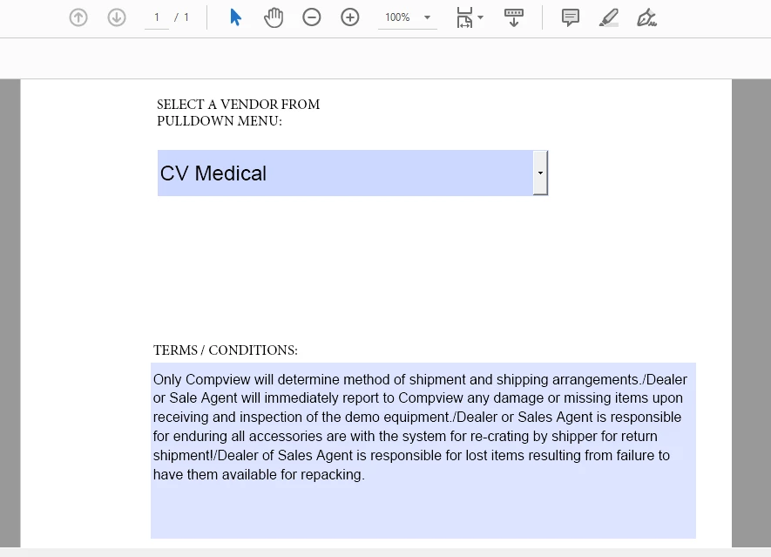The image size is (771, 557).
Task: Click inside the Terms / Conditions text box
Action: coord(423,451)
